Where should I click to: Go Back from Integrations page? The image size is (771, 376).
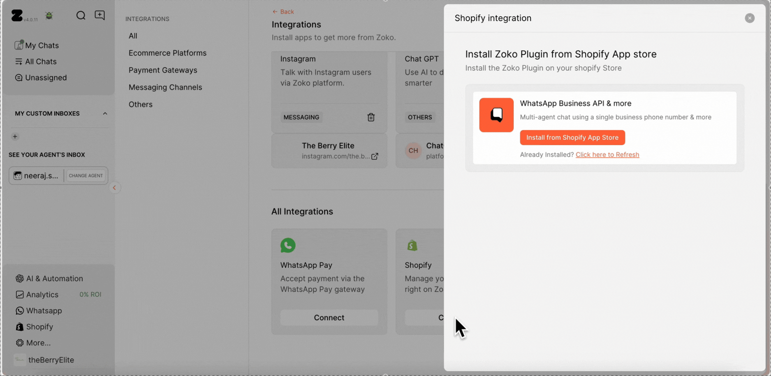point(283,12)
